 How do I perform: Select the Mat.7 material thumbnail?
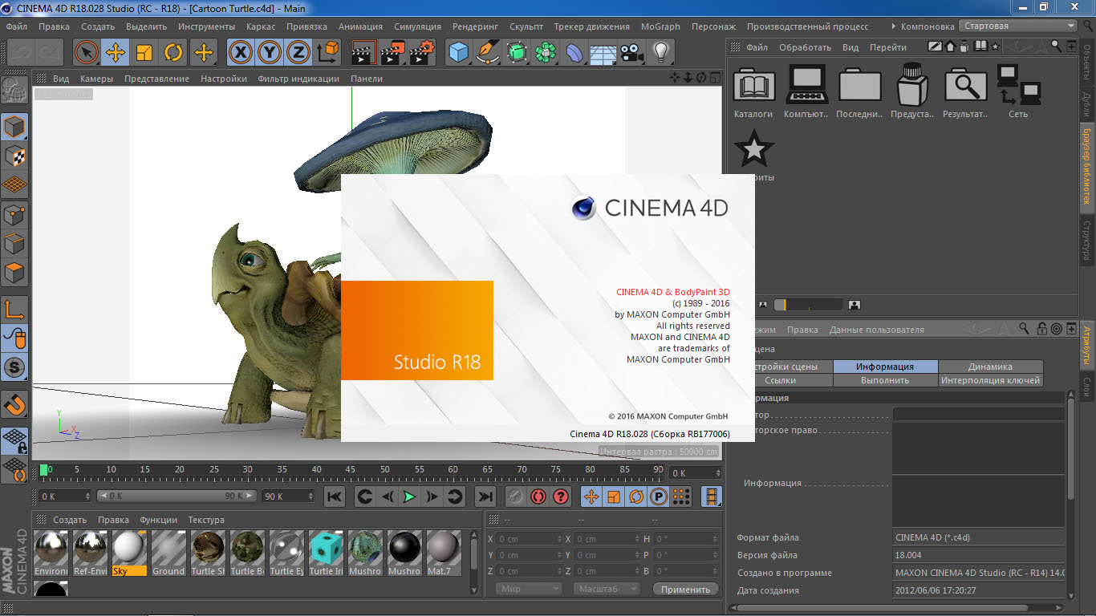point(444,553)
